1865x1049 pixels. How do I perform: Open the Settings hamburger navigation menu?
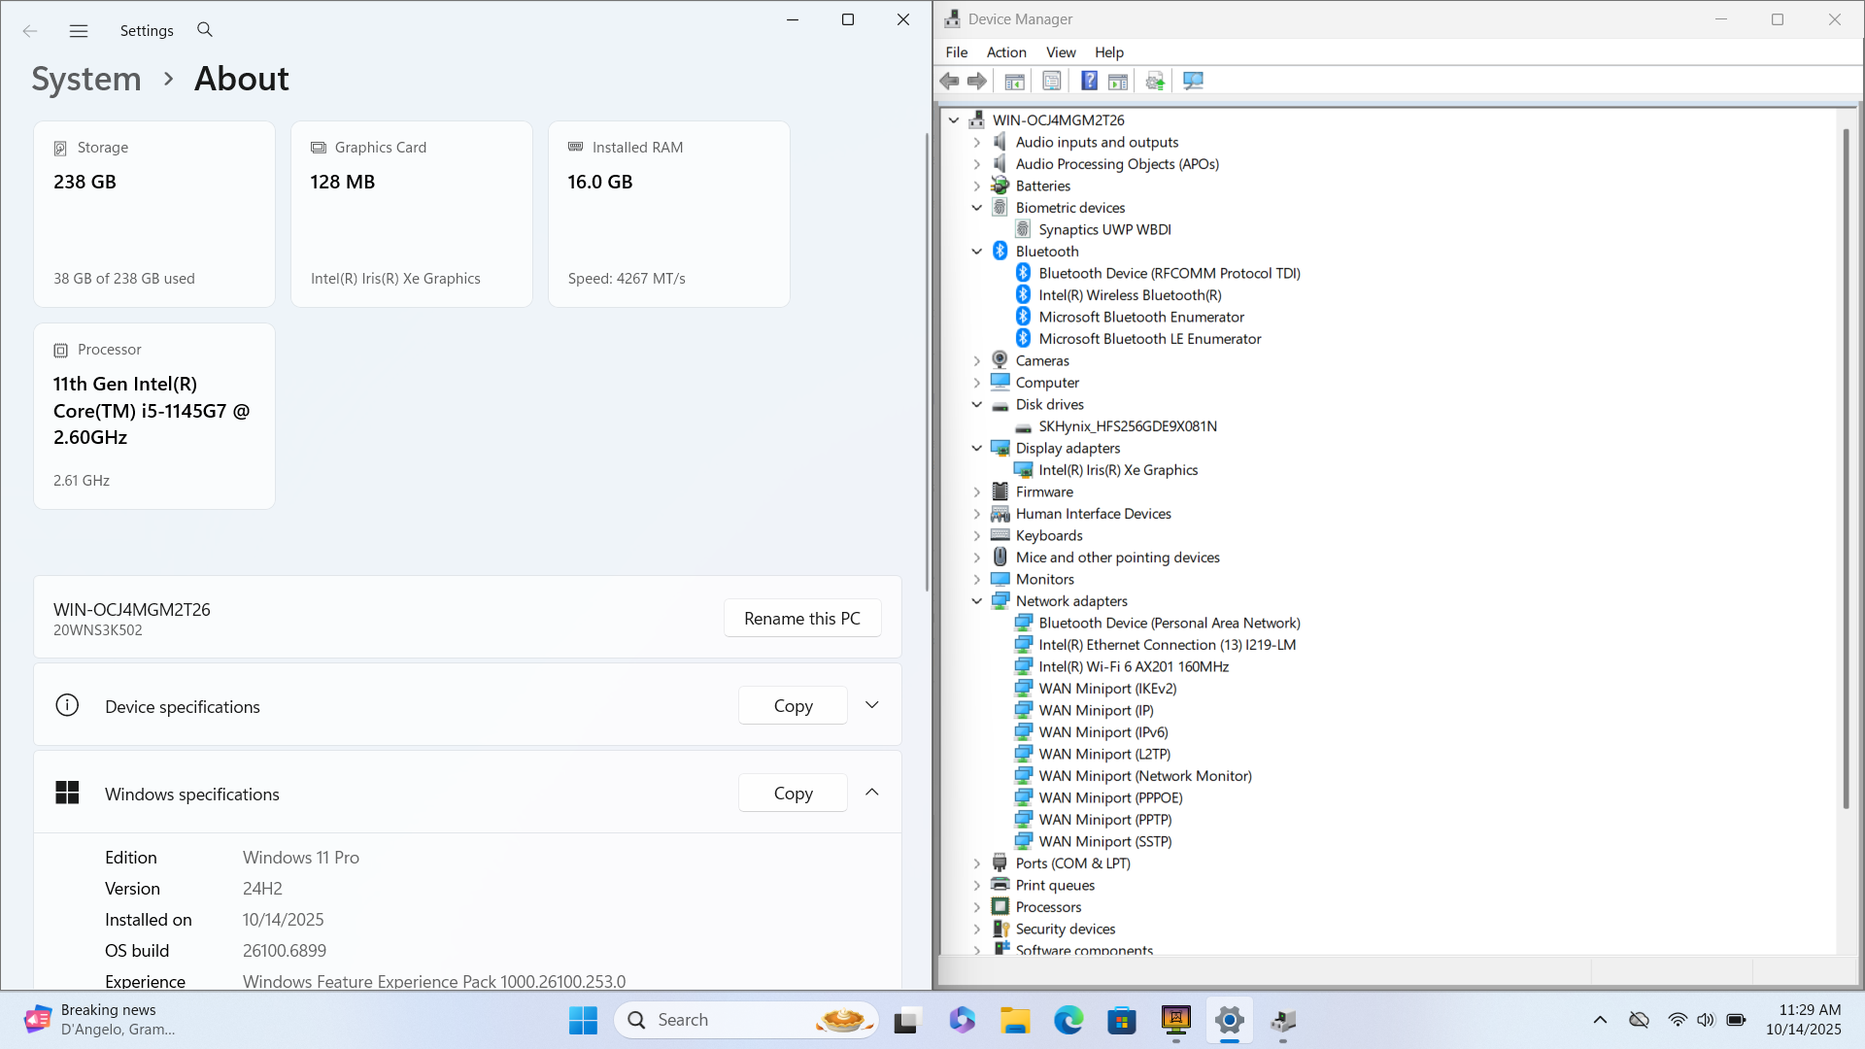coord(79,31)
